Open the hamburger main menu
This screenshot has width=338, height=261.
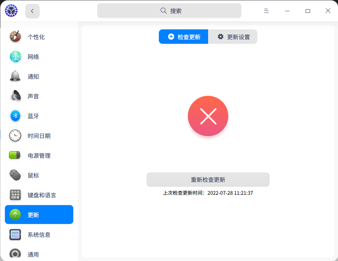click(266, 11)
